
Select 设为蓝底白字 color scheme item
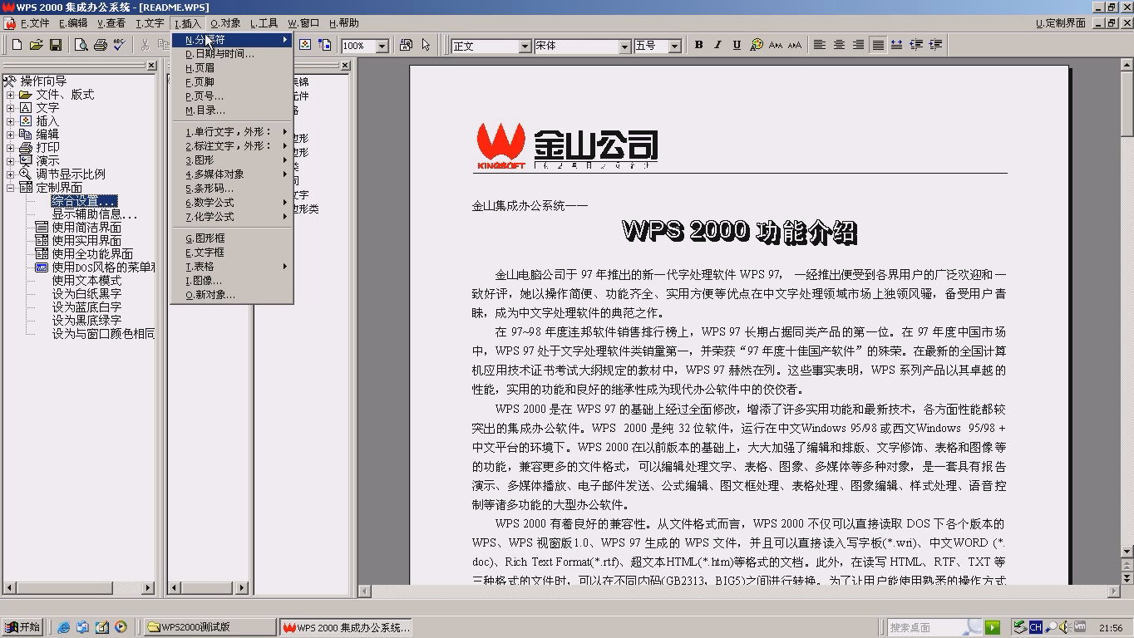86,307
